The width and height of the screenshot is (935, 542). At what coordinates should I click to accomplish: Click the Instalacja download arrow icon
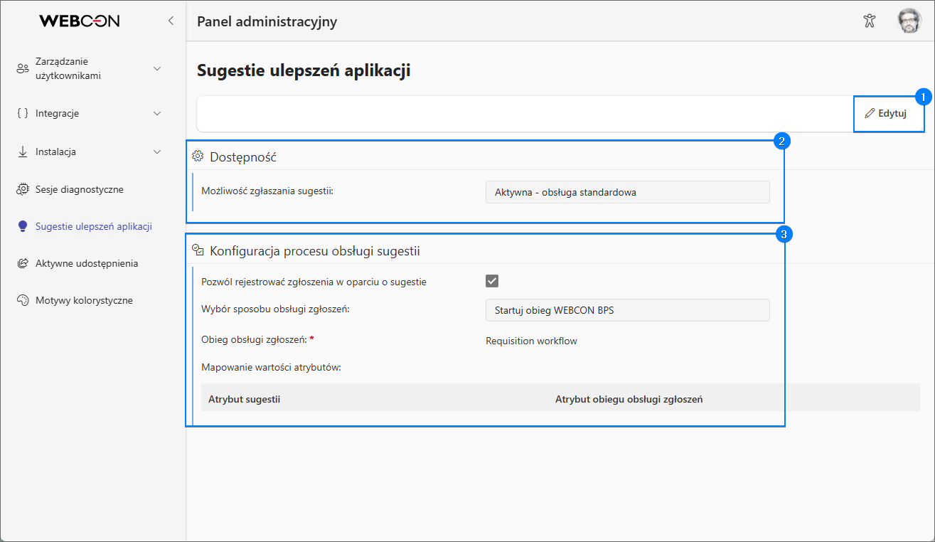pos(23,152)
